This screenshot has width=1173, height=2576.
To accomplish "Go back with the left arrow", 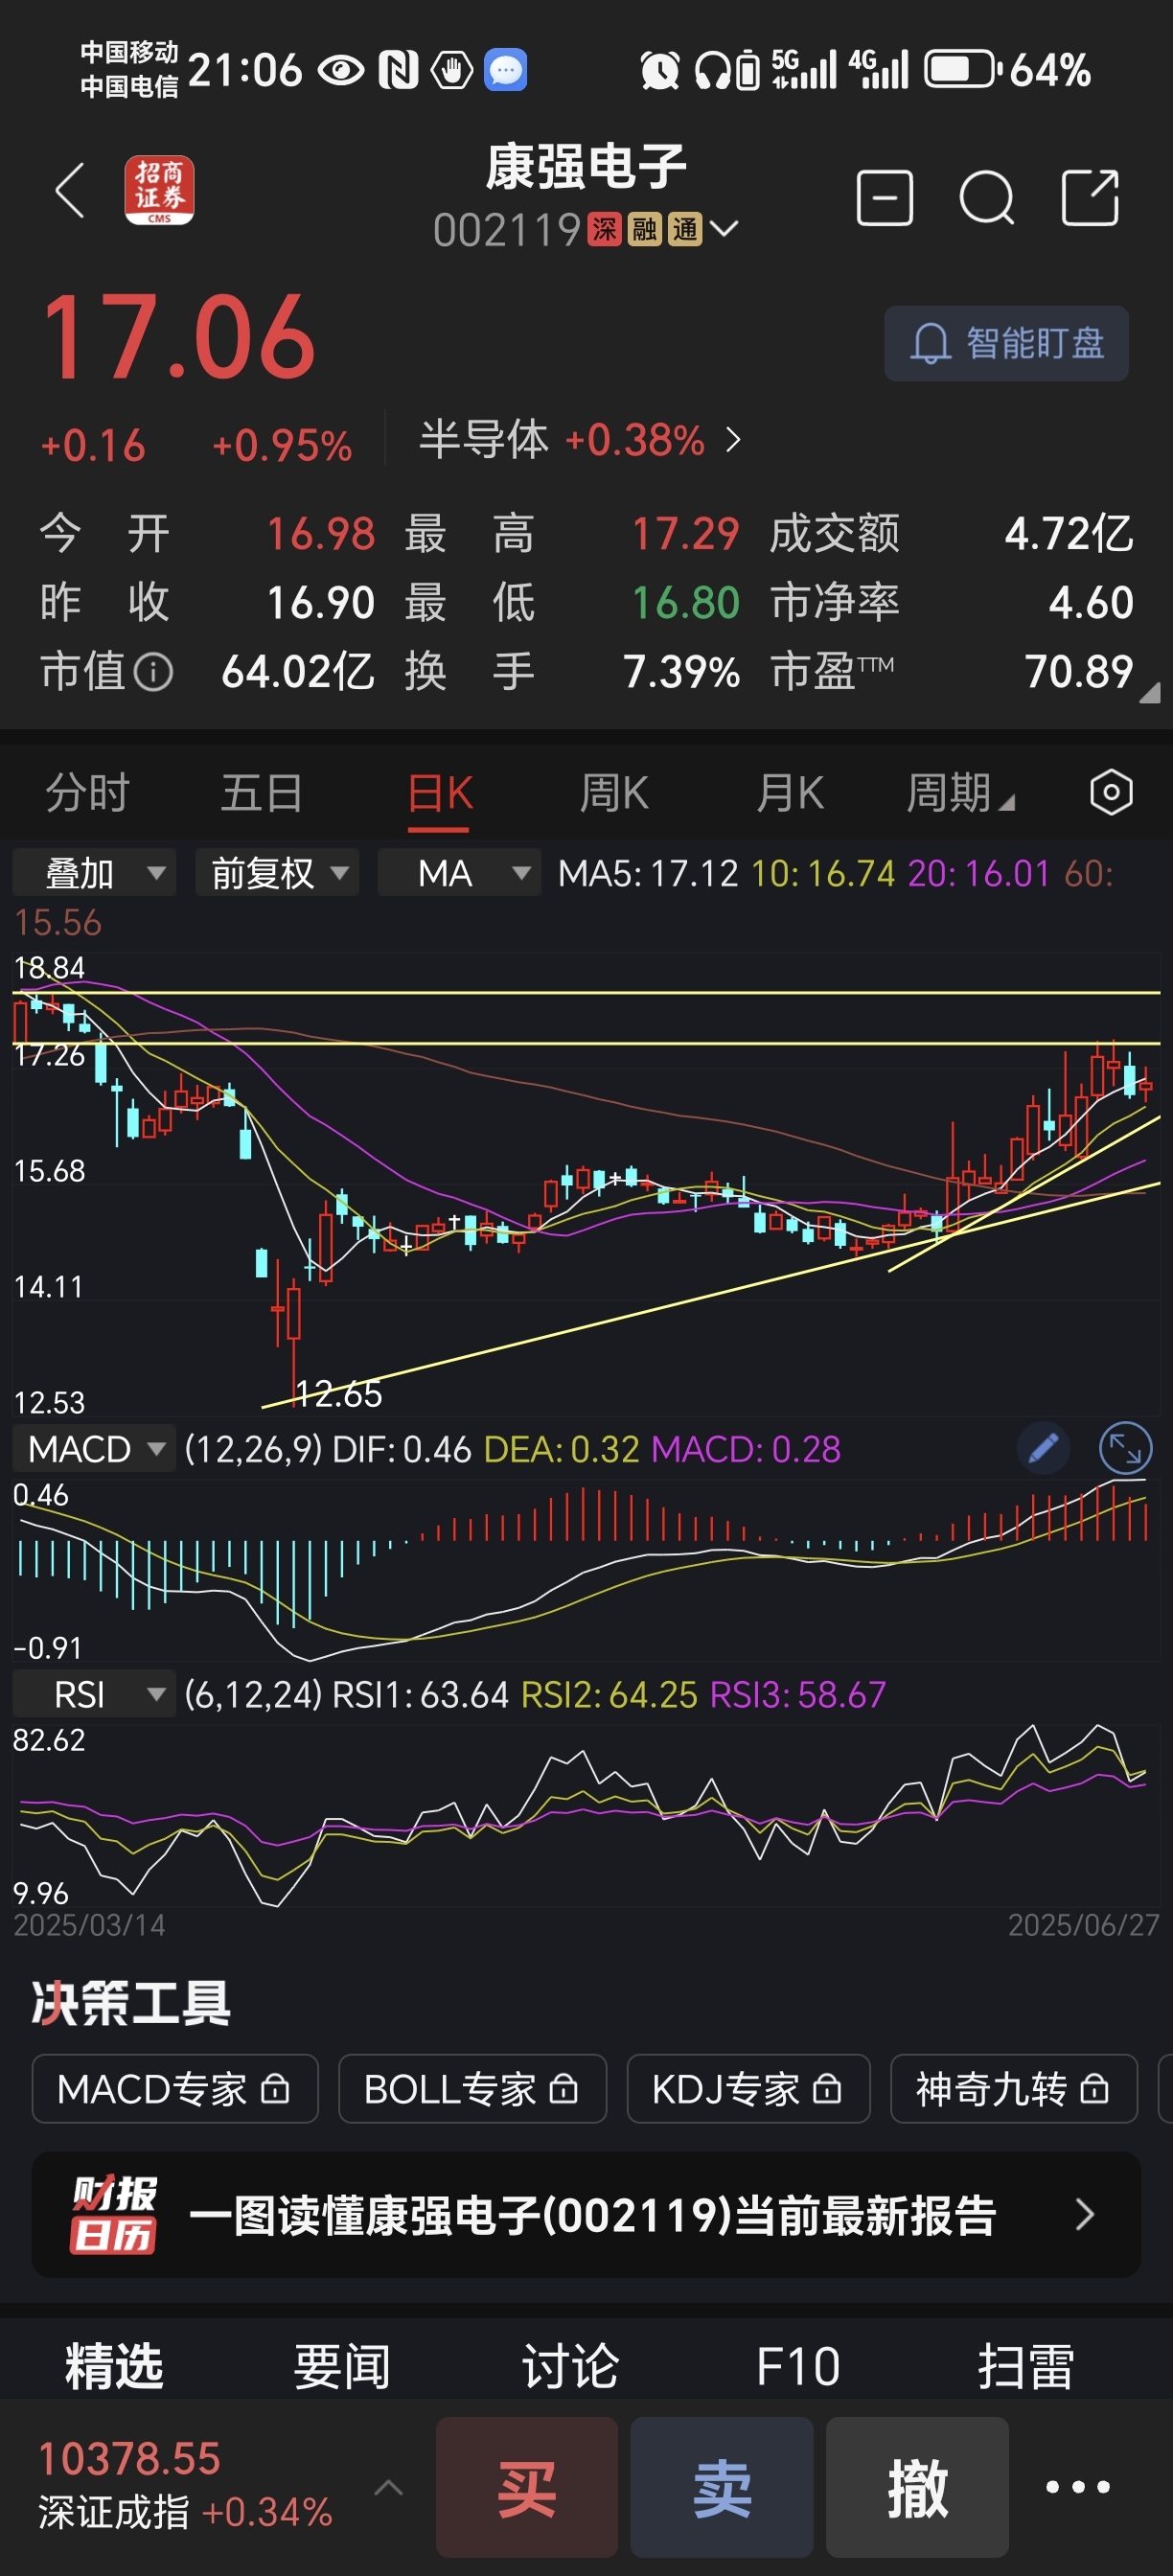I will (70, 190).
